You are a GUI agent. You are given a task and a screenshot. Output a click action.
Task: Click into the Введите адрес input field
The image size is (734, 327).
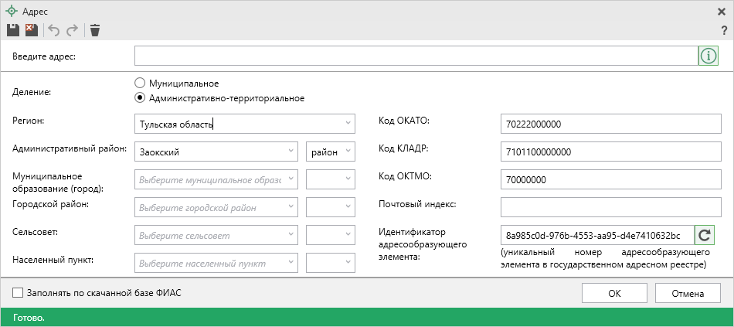pos(416,56)
